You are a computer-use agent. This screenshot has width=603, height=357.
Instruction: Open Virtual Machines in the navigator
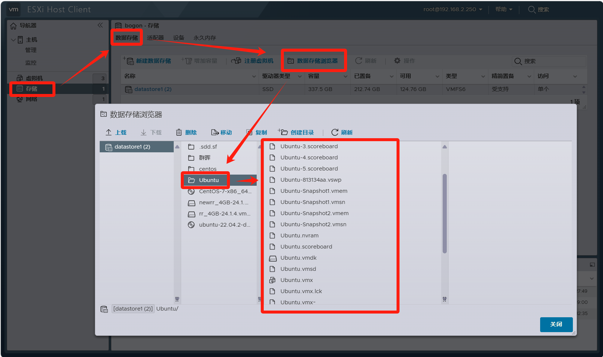coord(34,78)
